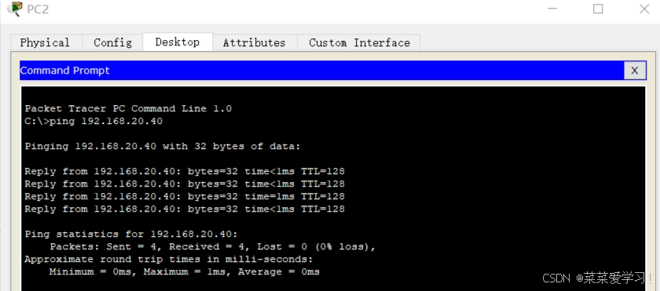Image resolution: width=660 pixels, height=291 pixels.
Task: Click 'Ping statistics for 192.168.20.40:' line
Action: pyautogui.click(x=131, y=234)
